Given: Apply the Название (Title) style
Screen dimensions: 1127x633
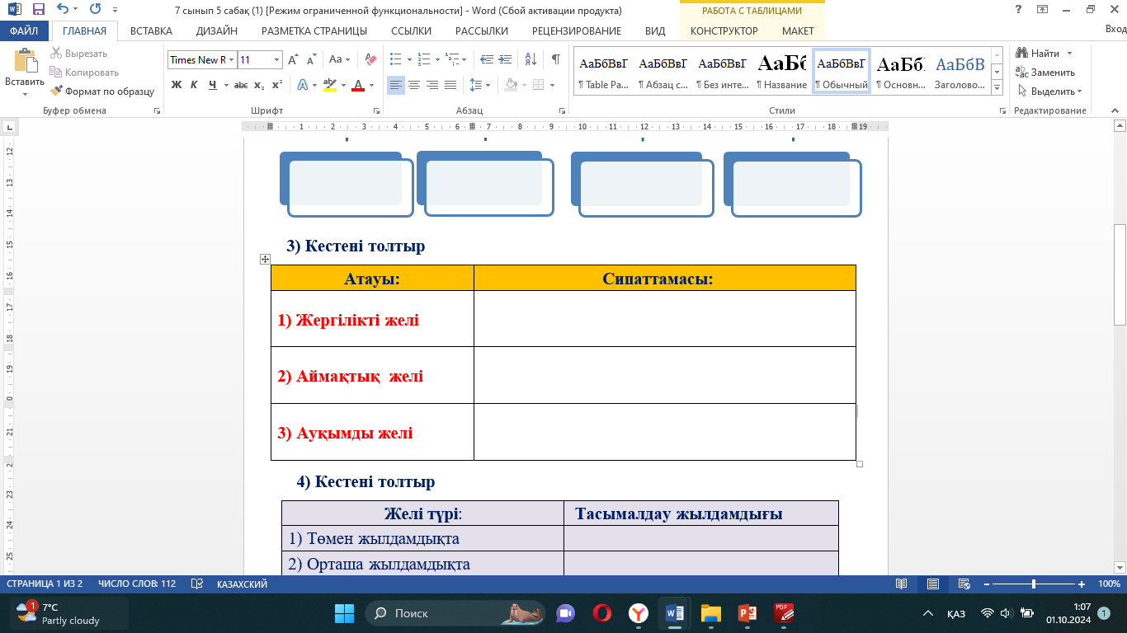Looking at the screenshot, I should point(781,72).
